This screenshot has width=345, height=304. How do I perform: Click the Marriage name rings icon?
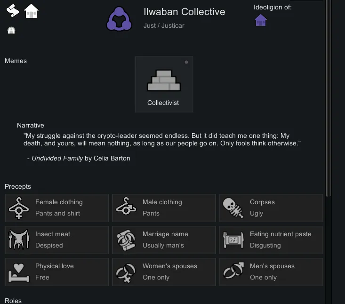(x=126, y=240)
